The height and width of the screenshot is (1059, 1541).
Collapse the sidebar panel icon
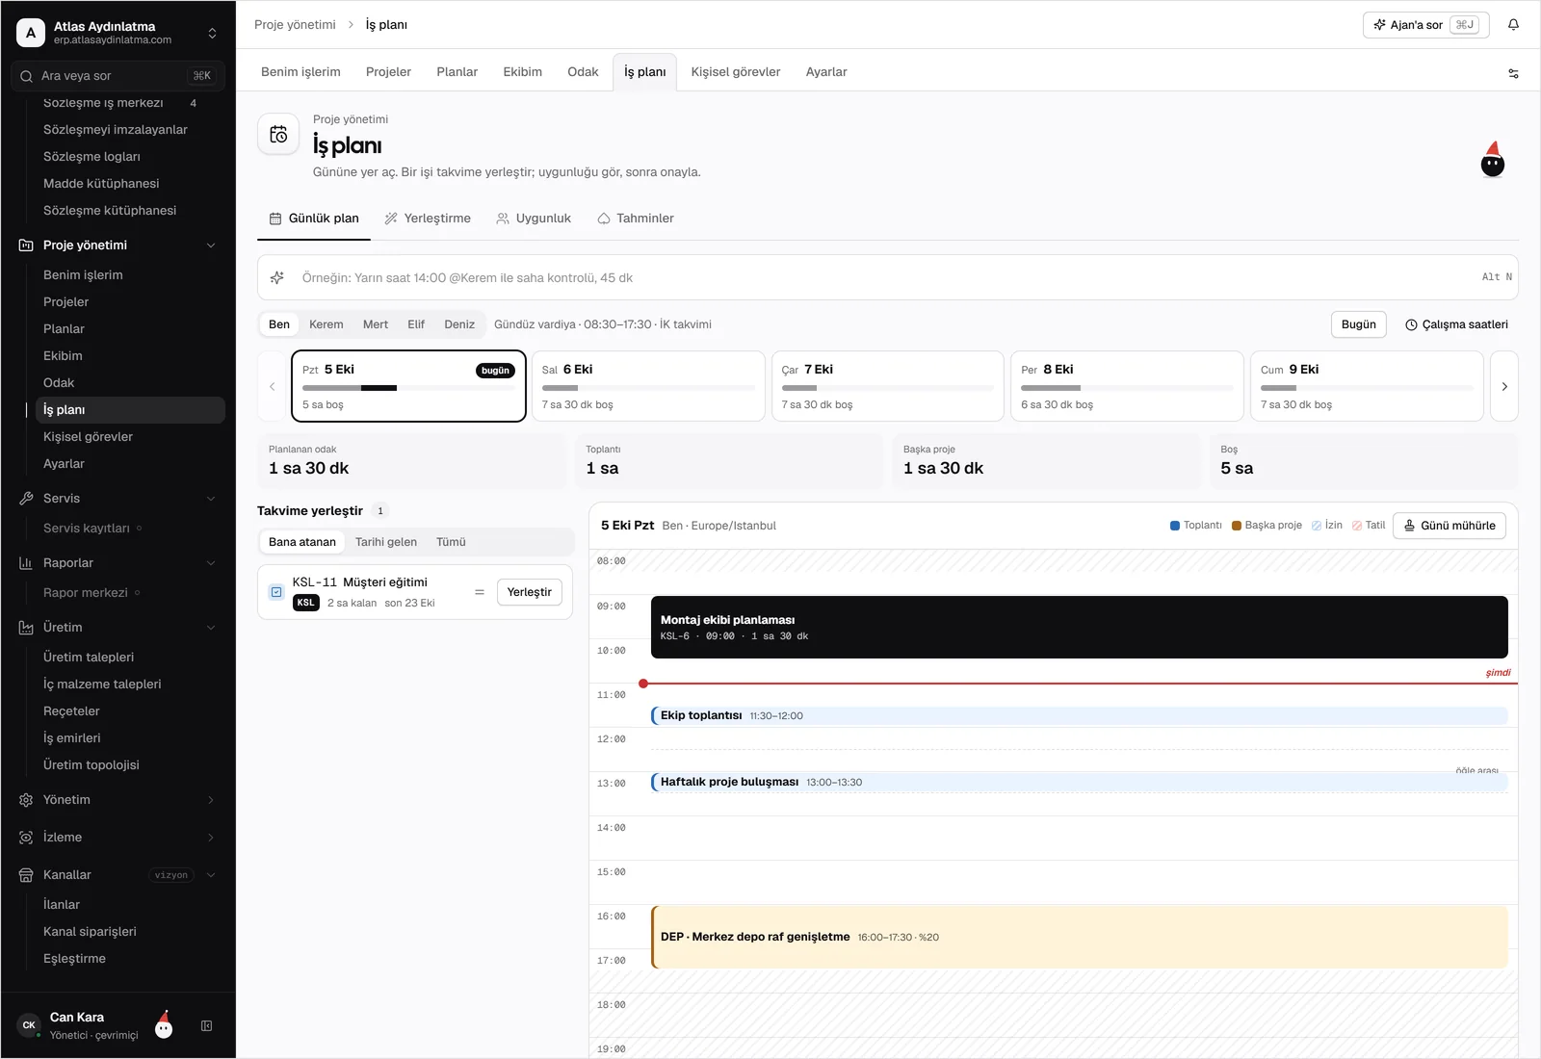tap(206, 1026)
